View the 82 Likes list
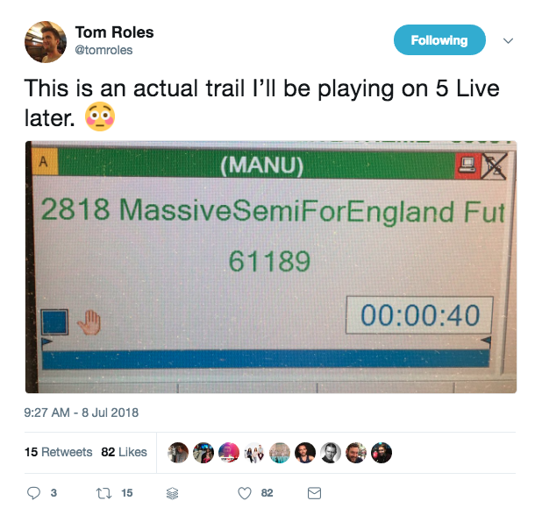The height and width of the screenshot is (522, 535). click(x=124, y=452)
